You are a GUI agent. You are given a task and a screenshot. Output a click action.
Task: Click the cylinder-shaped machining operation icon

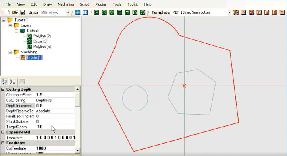pos(267,12)
